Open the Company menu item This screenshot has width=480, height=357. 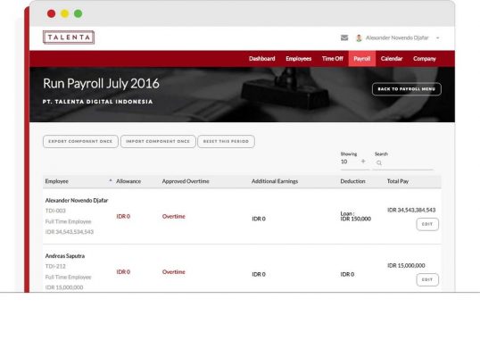425,59
